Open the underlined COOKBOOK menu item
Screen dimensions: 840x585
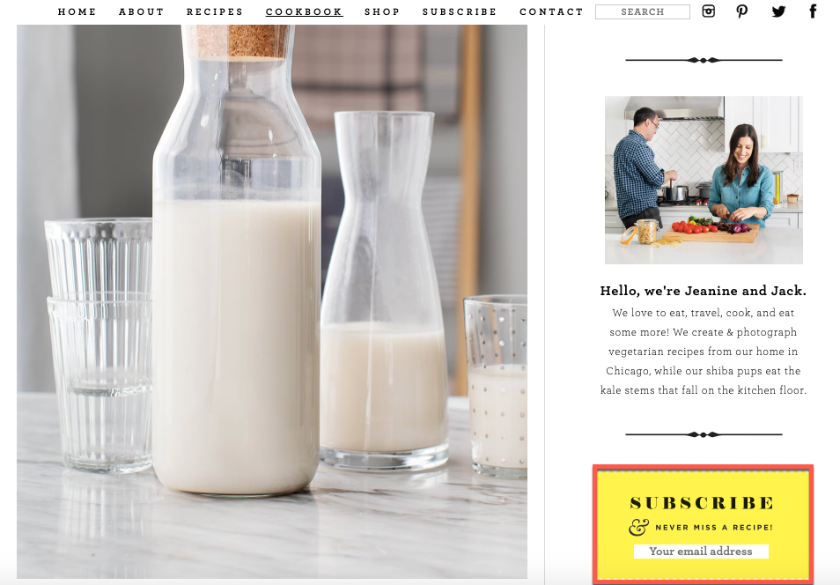305,11
